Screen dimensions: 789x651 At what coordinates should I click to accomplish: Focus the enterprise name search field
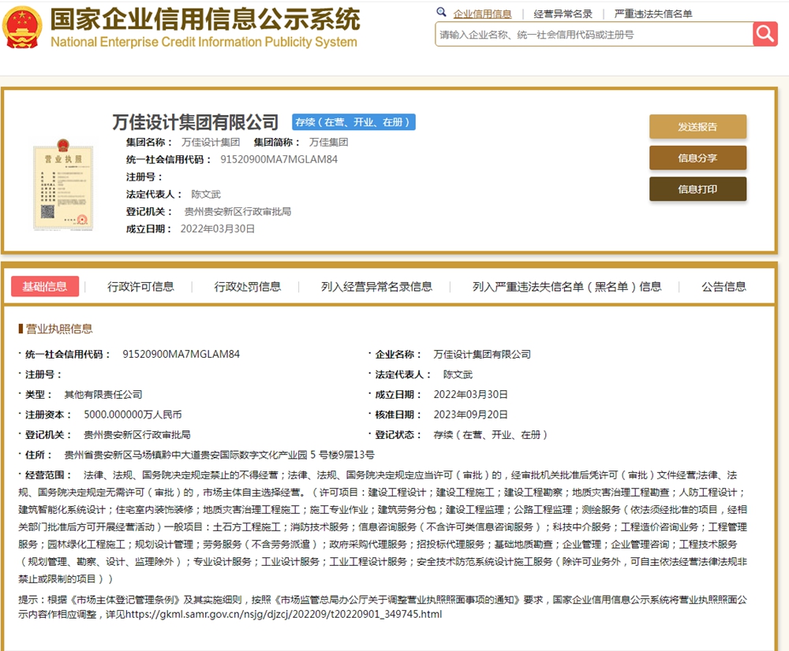coord(594,34)
